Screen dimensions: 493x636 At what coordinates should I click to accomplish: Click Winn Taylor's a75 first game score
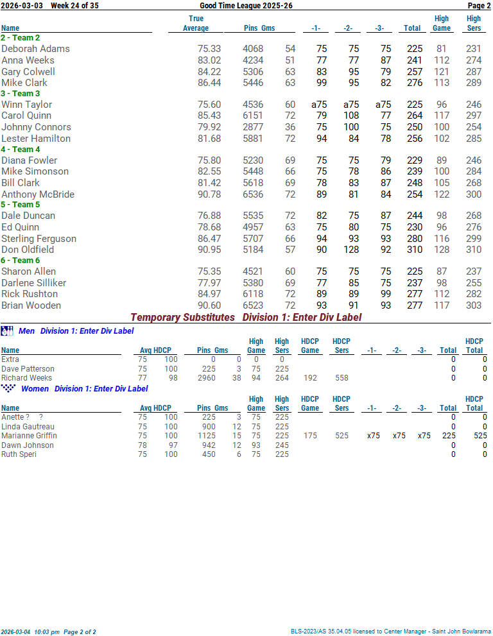point(319,105)
